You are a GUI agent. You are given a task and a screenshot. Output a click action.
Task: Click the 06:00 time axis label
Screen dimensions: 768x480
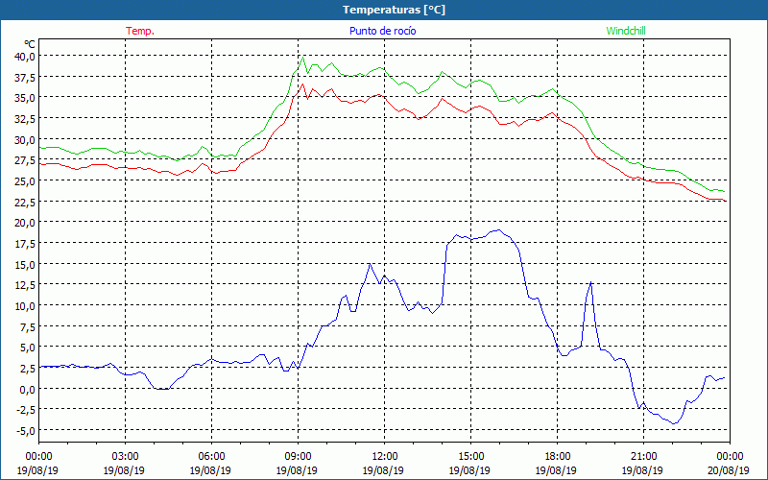(x=211, y=457)
